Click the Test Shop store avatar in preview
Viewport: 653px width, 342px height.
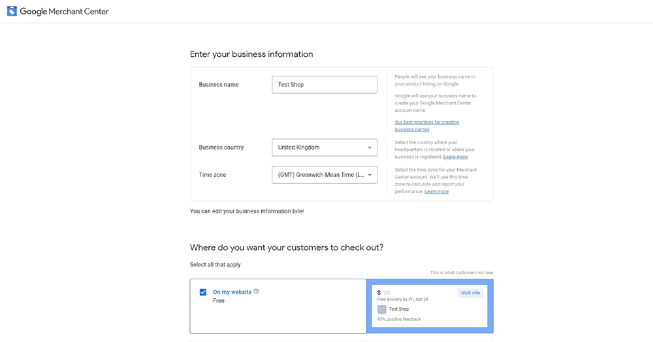click(381, 309)
